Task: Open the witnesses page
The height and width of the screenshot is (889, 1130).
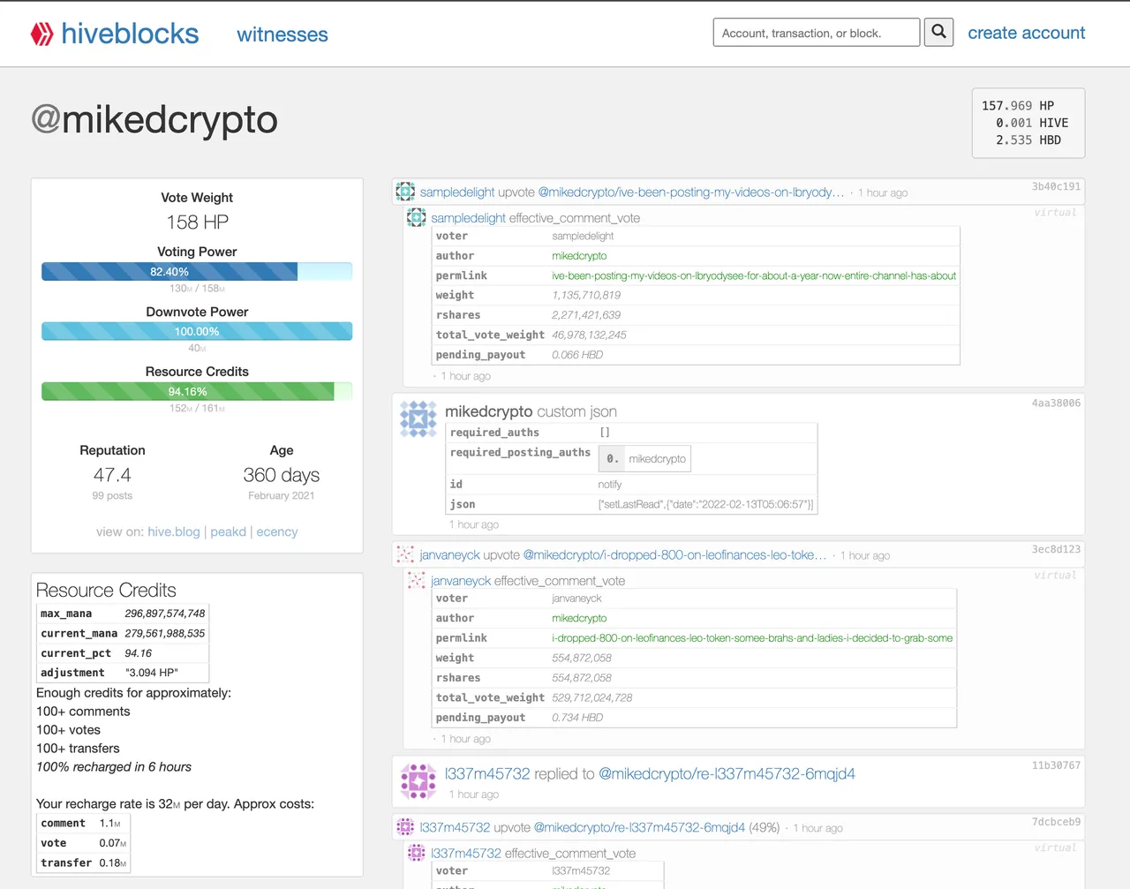Action: 282,34
